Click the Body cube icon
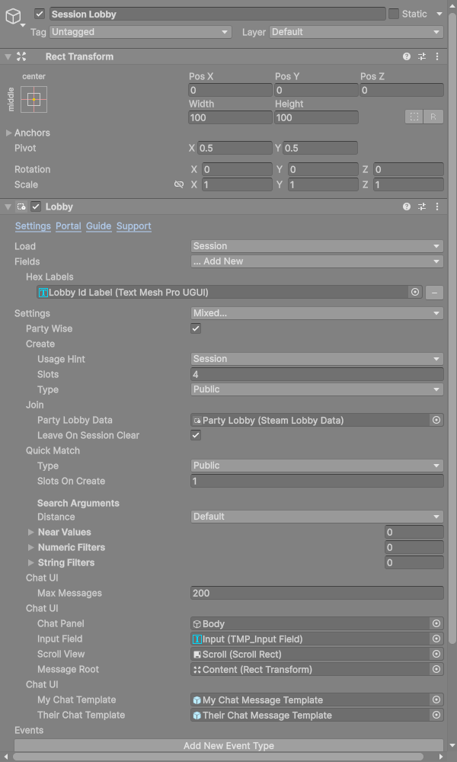 click(197, 623)
